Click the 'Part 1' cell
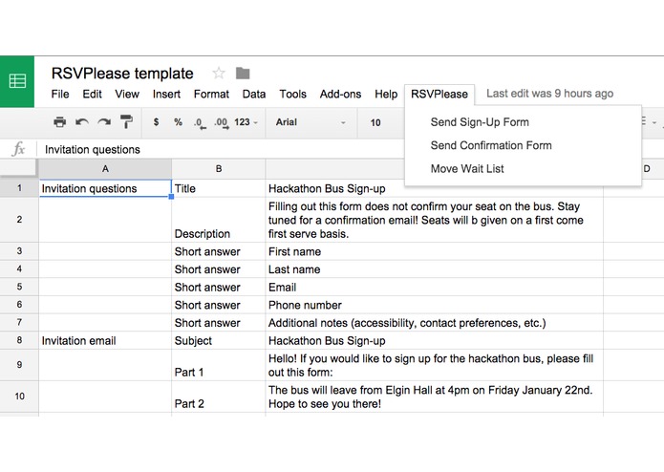Screen dimensions: 664x472 click(219, 365)
